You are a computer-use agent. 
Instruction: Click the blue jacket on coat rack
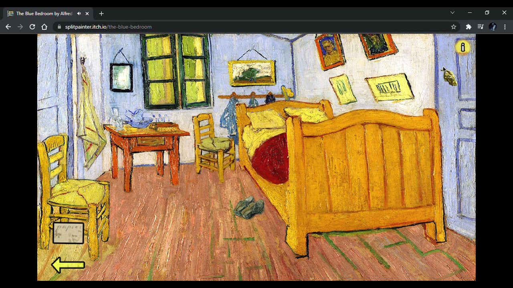[229, 116]
